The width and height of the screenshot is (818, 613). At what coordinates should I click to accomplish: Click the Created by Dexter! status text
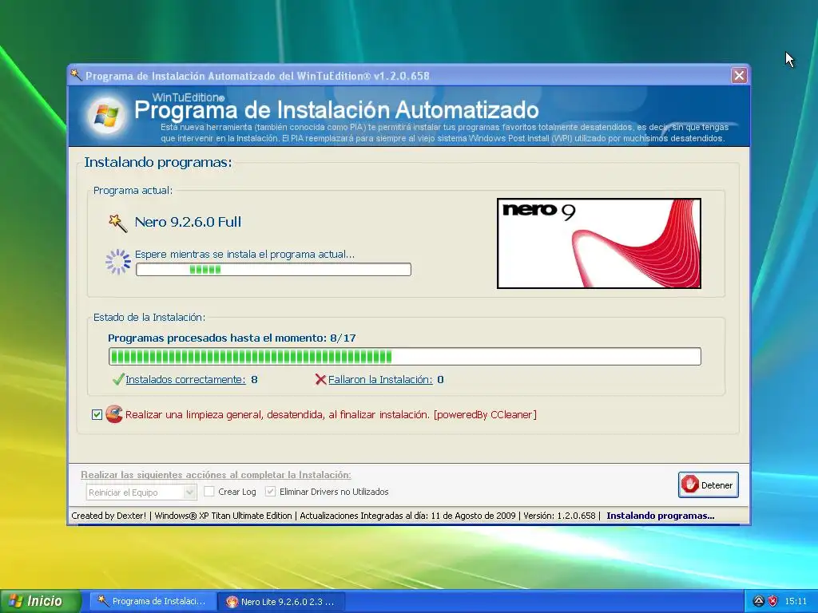109,516
